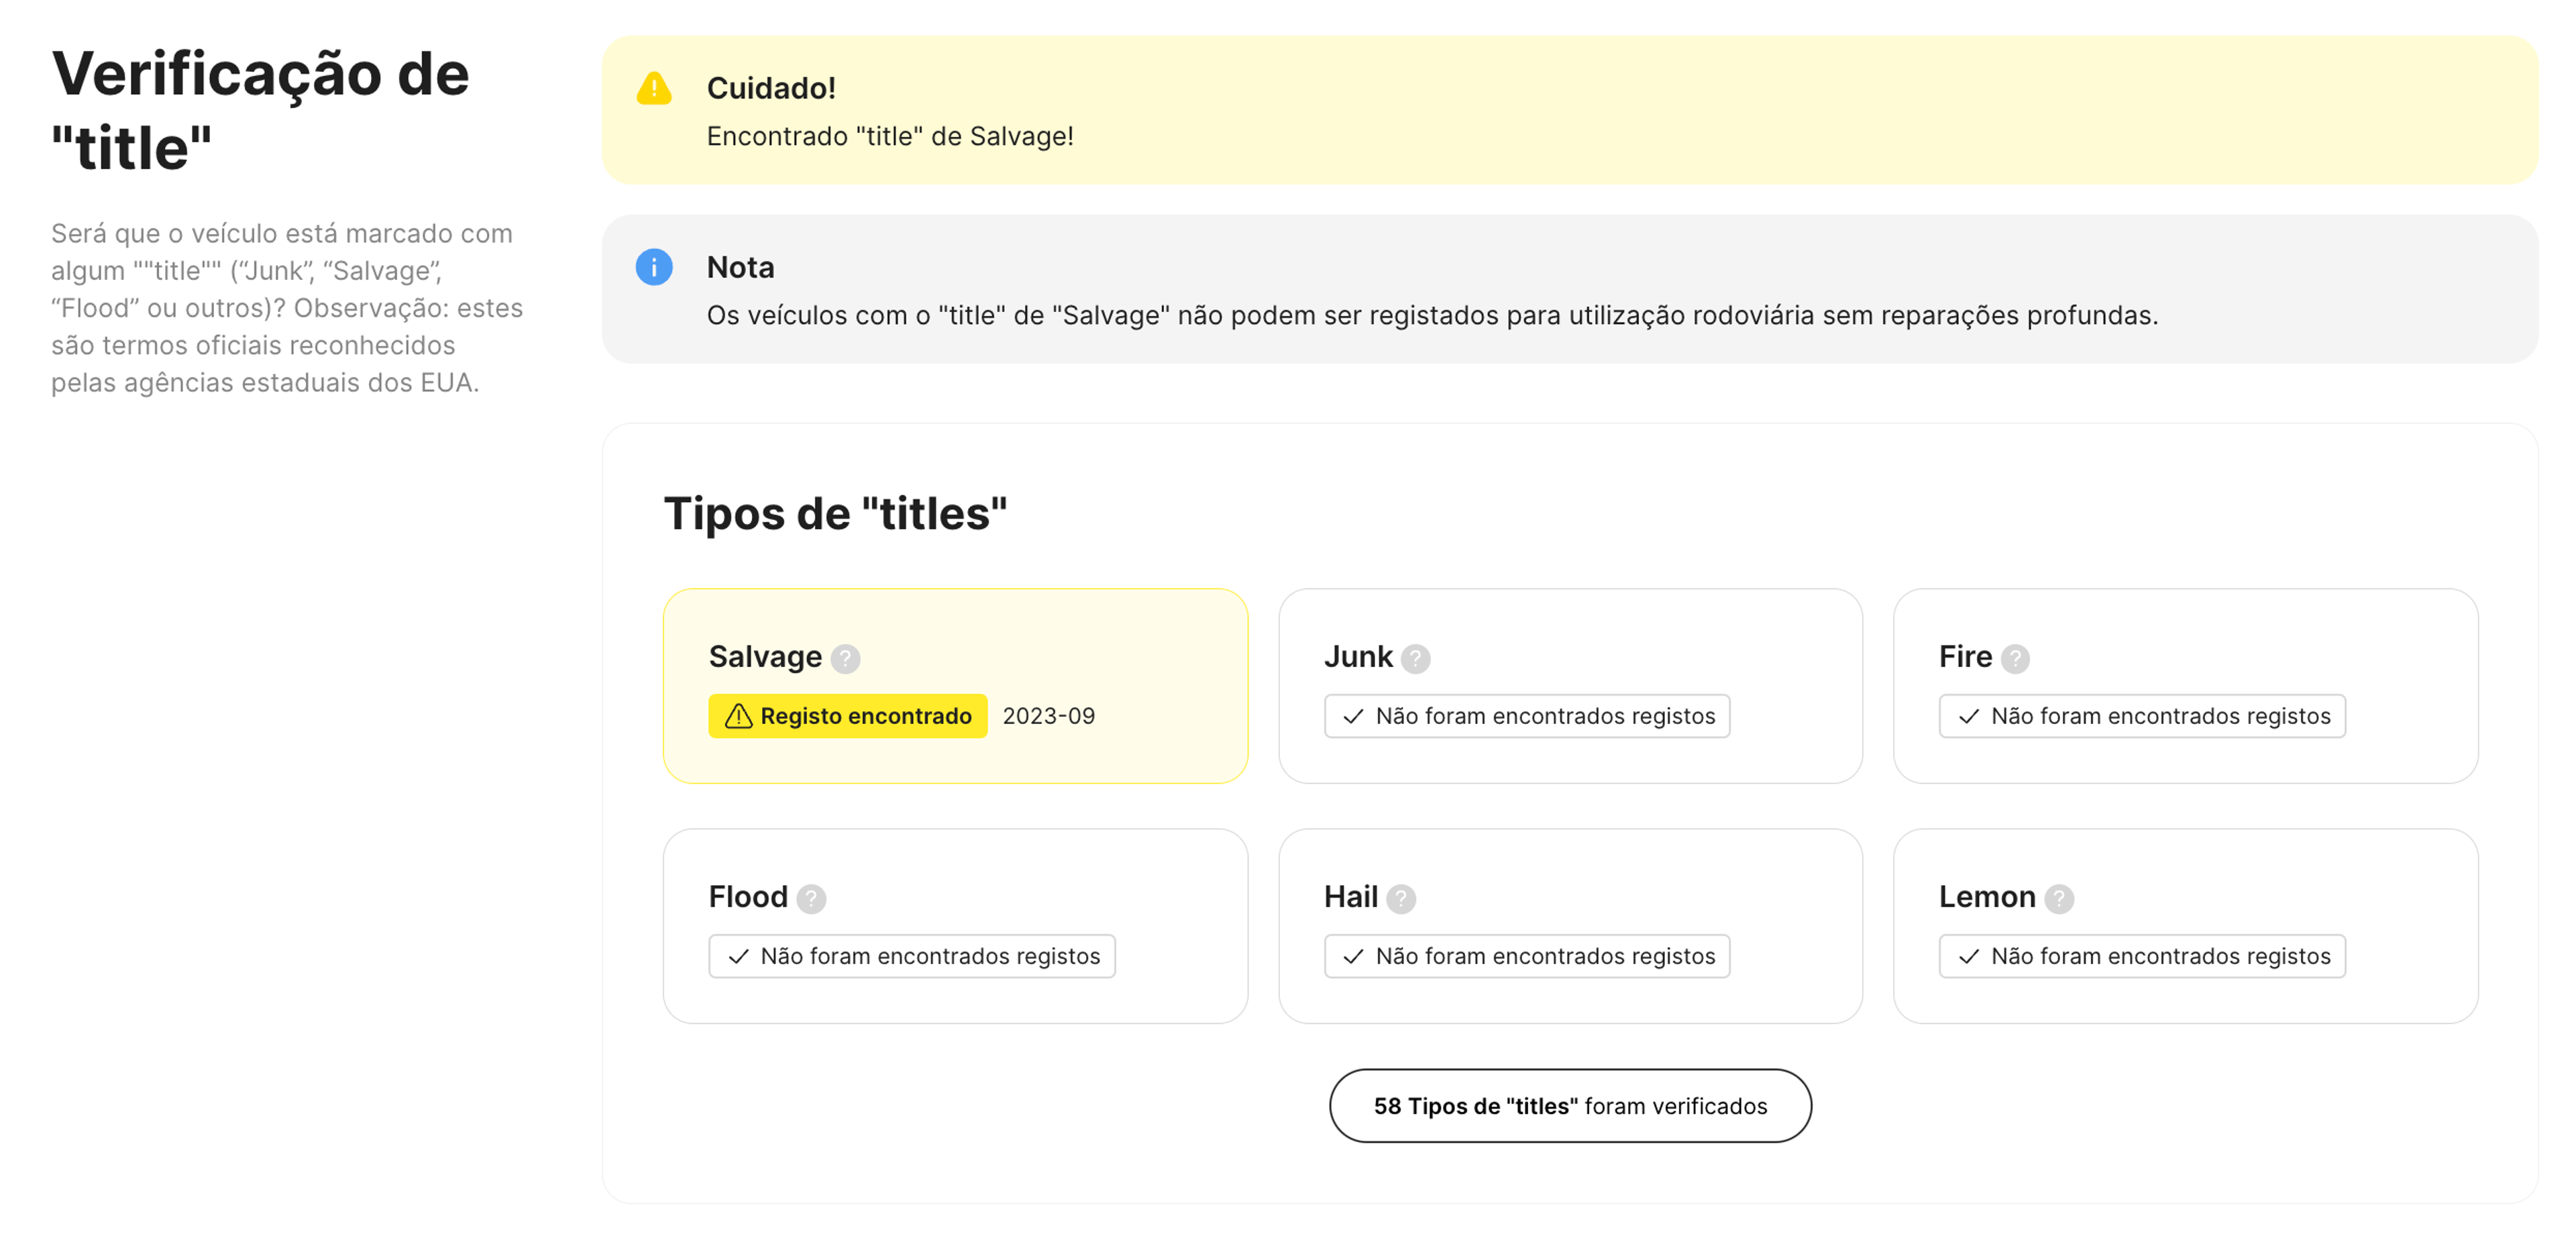Click Junk's Não foram encontrados registos badge

click(x=1526, y=716)
